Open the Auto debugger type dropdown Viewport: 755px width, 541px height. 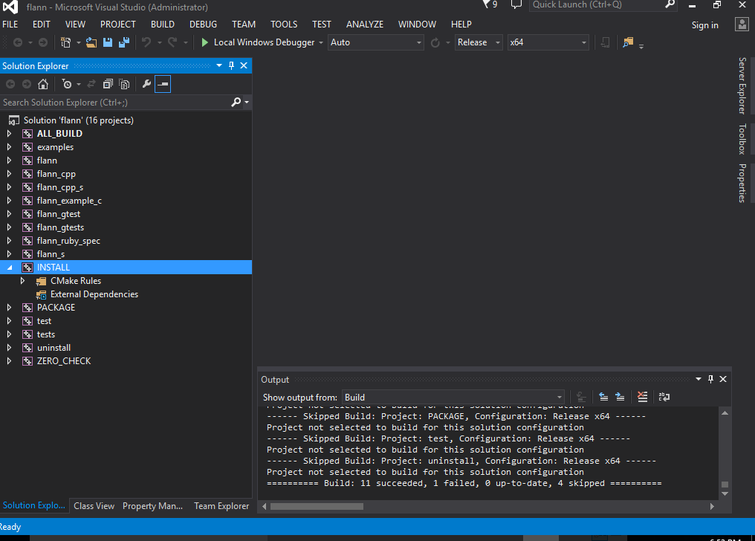375,42
